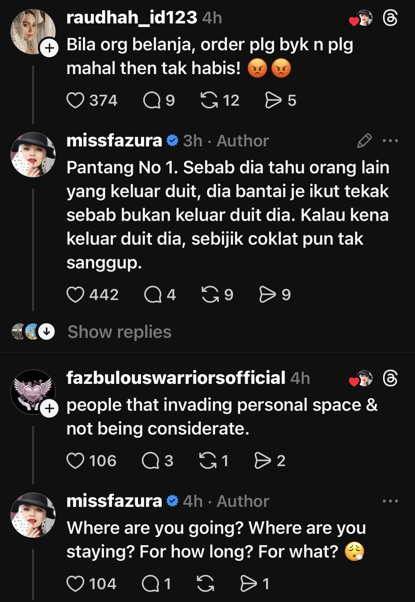The image size is (415, 602).
Task: Comment on fazbulouswarriorsofficial's post
Action: coord(150,461)
